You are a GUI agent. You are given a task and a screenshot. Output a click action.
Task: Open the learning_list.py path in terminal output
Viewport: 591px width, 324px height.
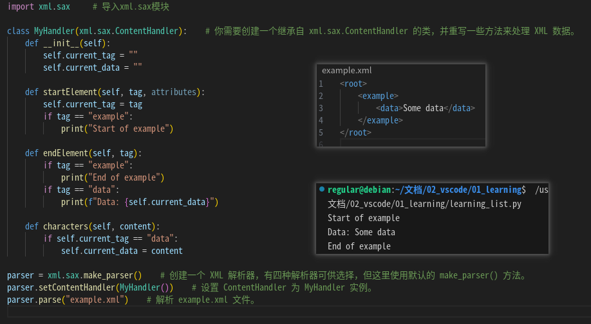click(424, 204)
